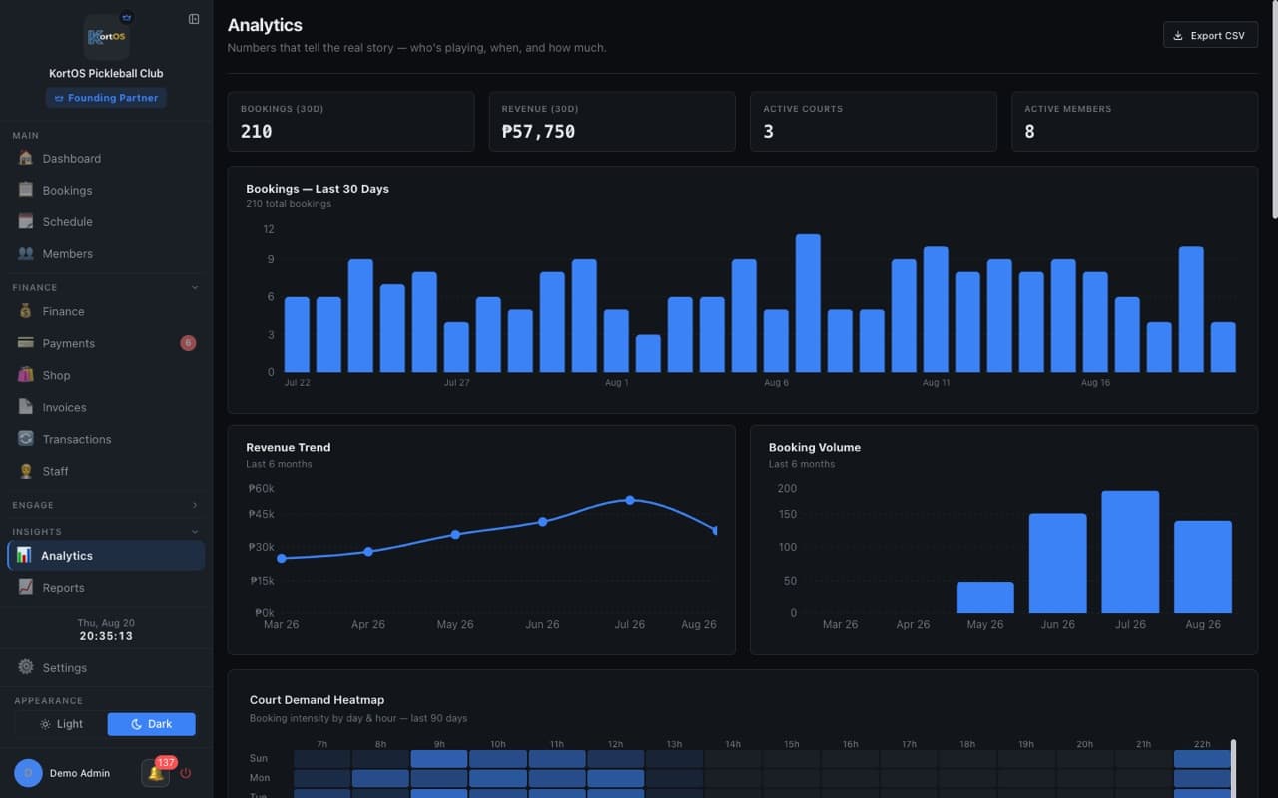Open the Transactions page
Viewport: 1278px width, 798px height.
click(106, 439)
